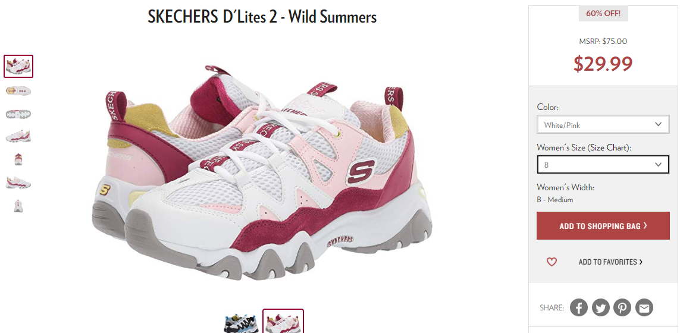Viewport: 680px width, 333px height.
Task: Share product on Pinterest icon
Action: (x=622, y=307)
